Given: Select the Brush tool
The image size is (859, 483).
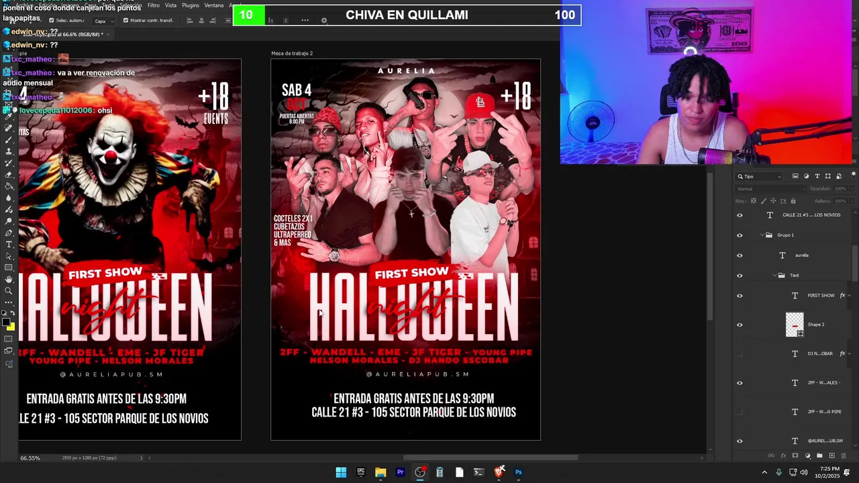Looking at the screenshot, I should click(x=9, y=140).
